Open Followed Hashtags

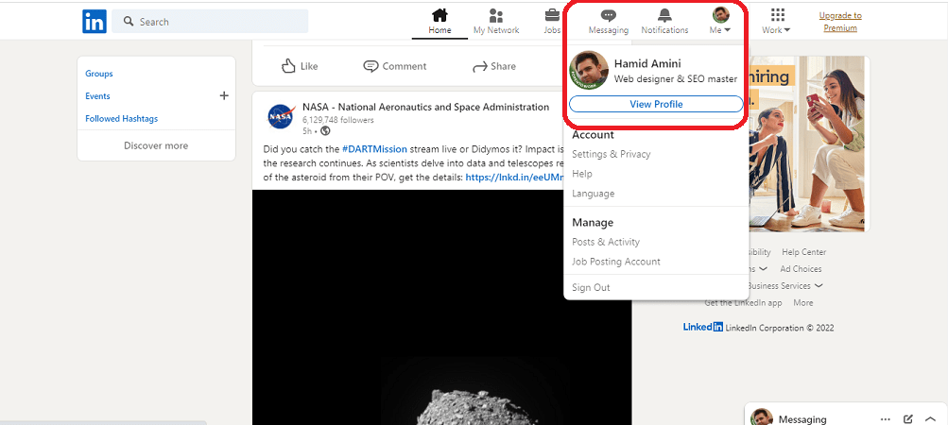(x=122, y=118)
